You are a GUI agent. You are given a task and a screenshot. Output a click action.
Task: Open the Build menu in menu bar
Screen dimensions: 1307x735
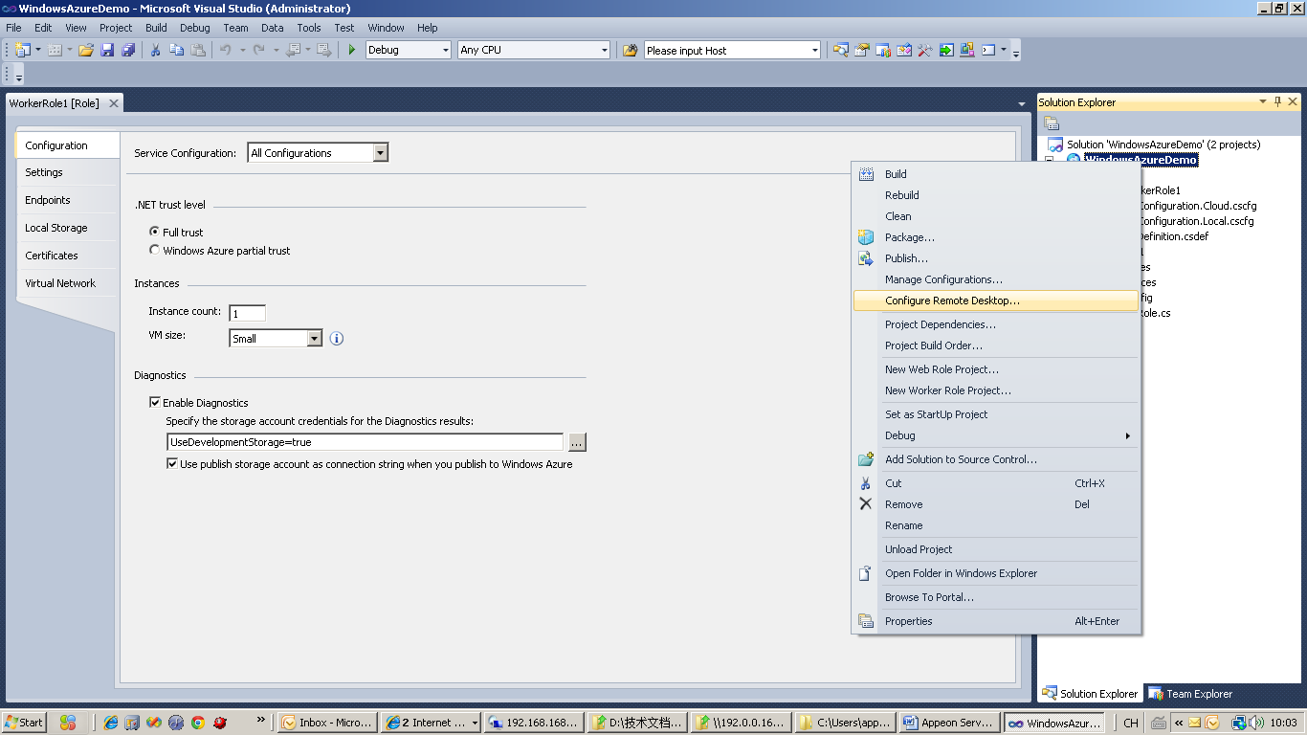tap(156, 28)
